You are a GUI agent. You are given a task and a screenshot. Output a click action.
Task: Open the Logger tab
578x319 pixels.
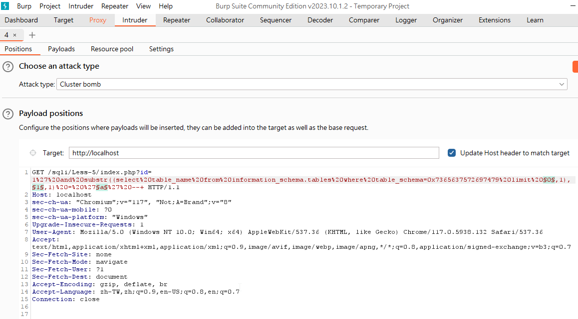(x=406, y=20)
